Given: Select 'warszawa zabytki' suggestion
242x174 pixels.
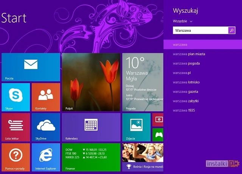Looking at the screenshot, I should pos(203,101).
